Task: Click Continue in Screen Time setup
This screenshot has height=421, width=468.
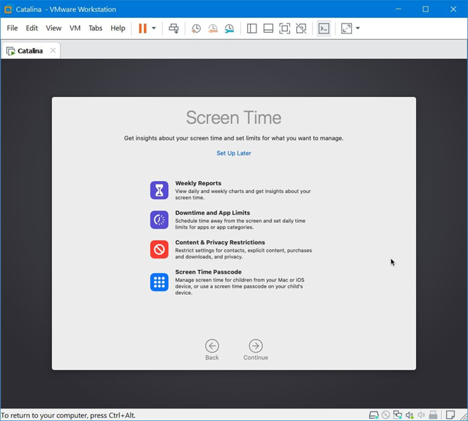Action: coord(256,350)
